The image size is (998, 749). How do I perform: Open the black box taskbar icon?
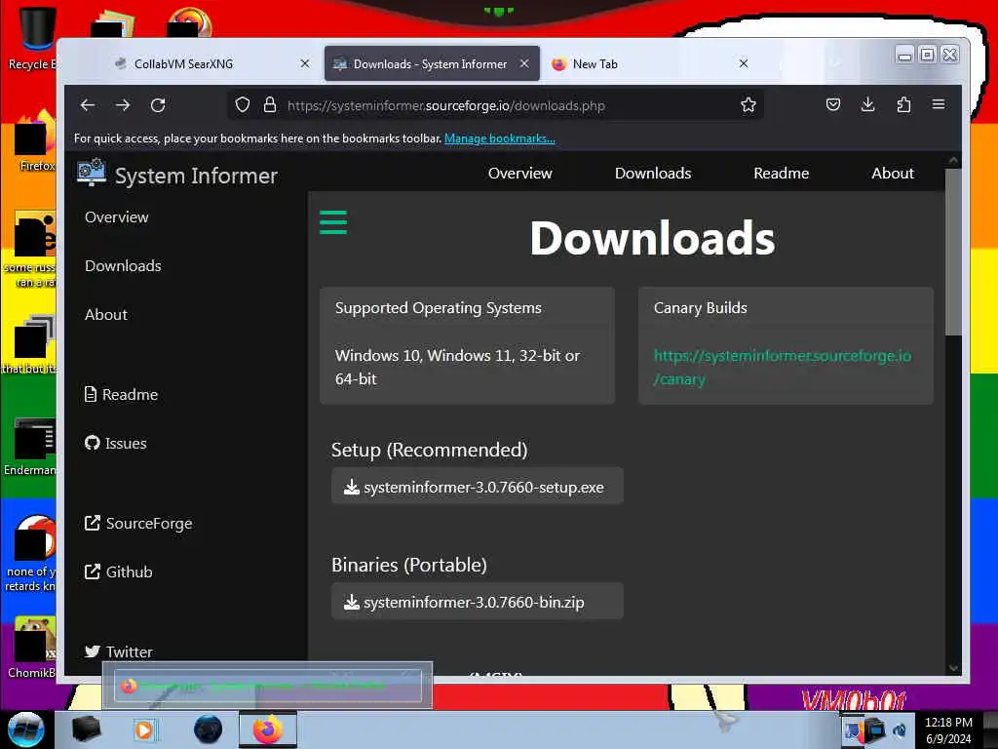point(86,729)
